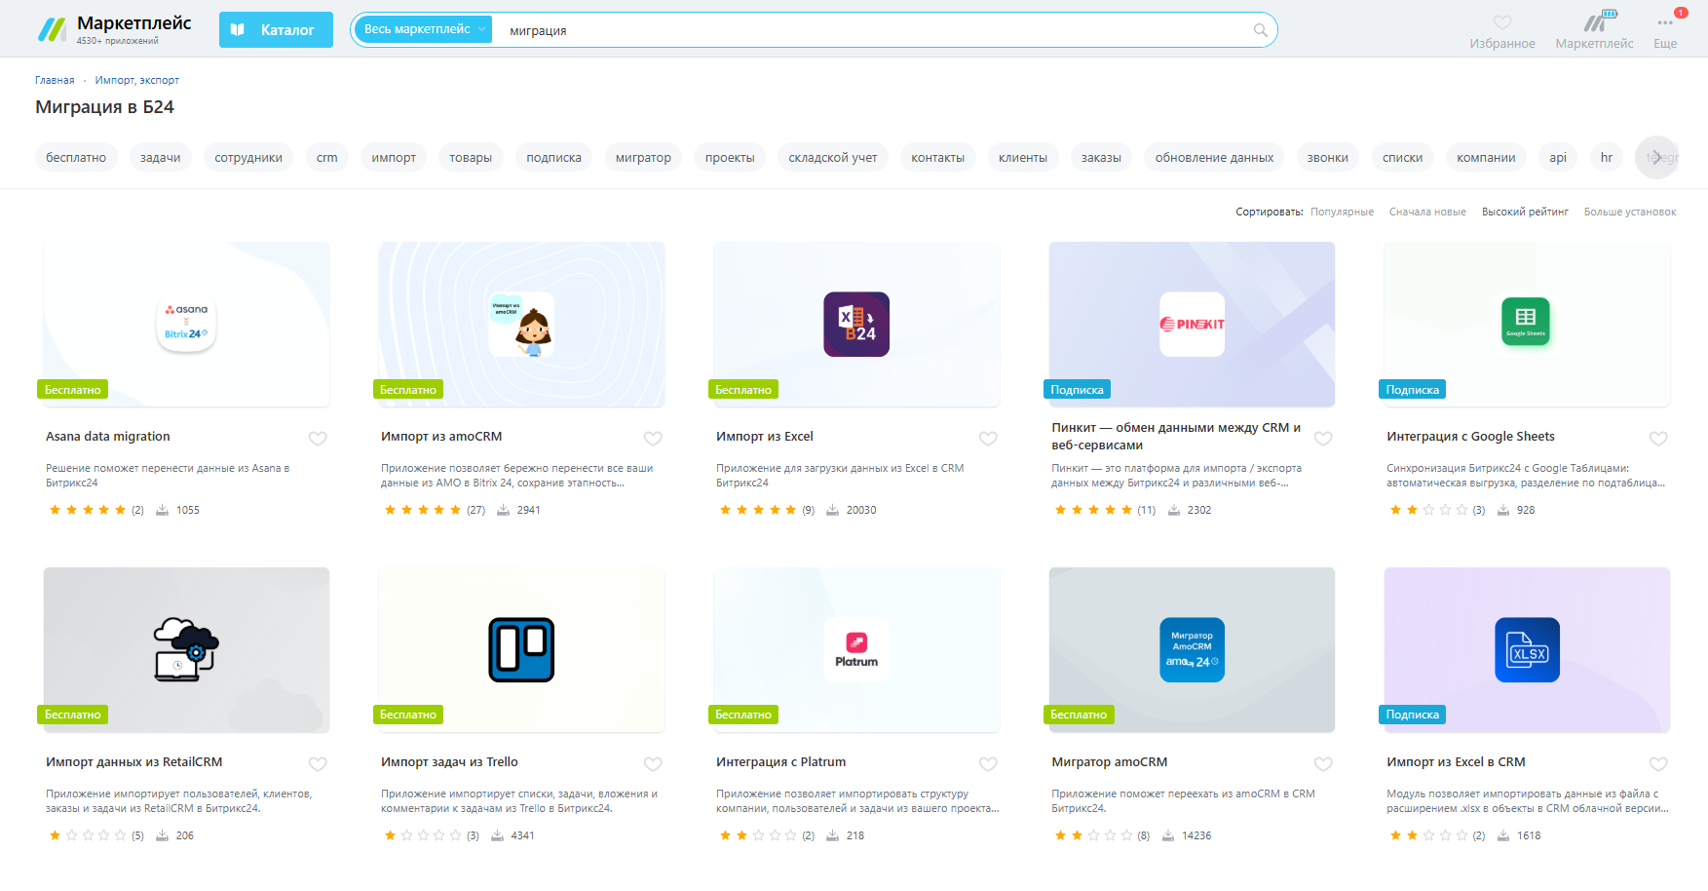The height and width of the screenshot is (891, 1708).
Task: Filter by звонки tag
Action: coord(1328,157)
